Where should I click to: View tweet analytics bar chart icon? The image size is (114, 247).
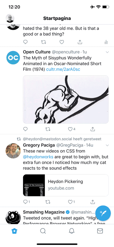106,42
